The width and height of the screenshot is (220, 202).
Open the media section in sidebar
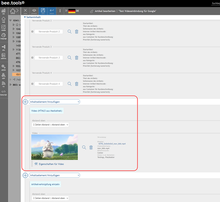[3, 28]
